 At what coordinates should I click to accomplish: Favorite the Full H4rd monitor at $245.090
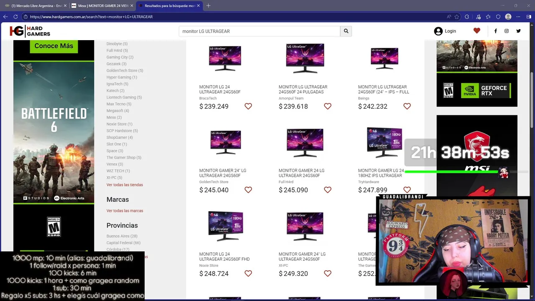click(x=328, y=190)
